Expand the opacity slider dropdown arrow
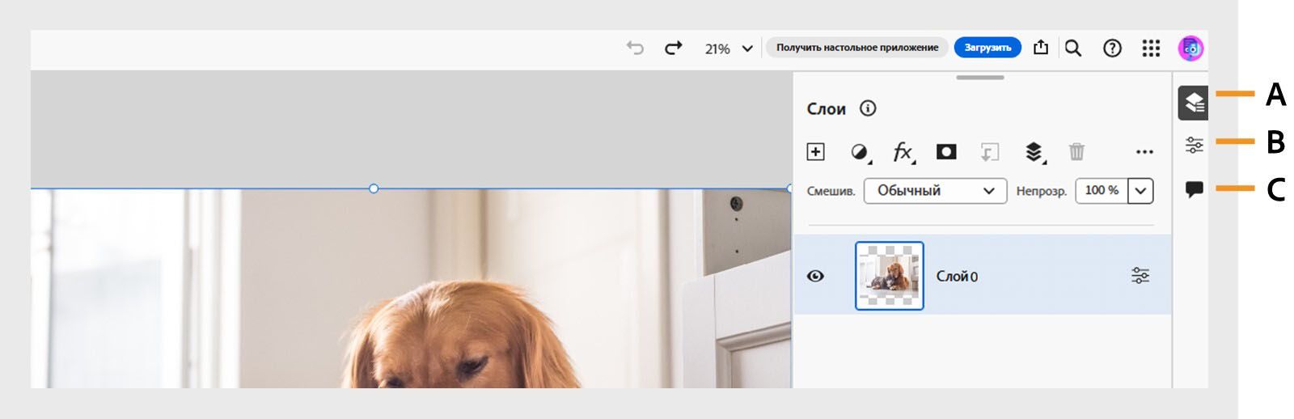The height and width of the screenshot is (419, 1294). click(1140, 191)
